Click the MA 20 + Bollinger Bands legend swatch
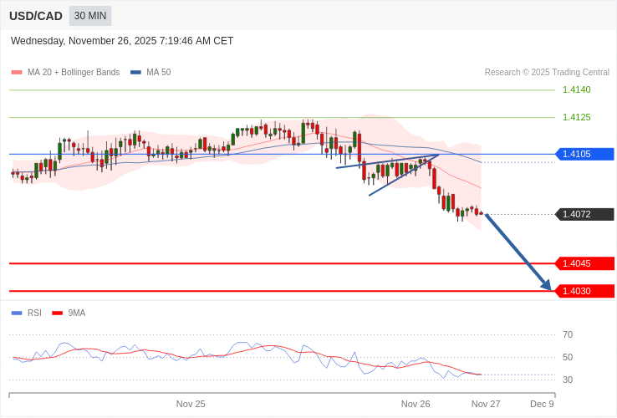The width and height of the screenshot is (617, 418). click(x=17, y=73)
